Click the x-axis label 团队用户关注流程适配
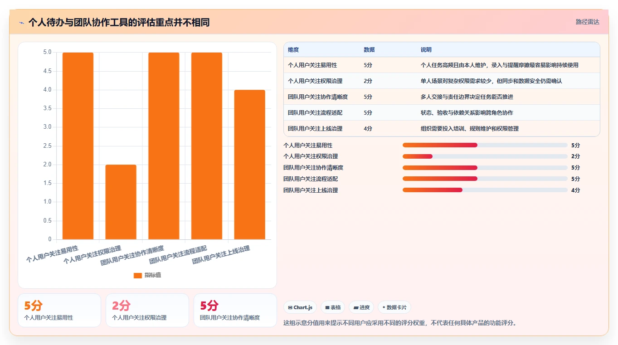 point(178,255)
